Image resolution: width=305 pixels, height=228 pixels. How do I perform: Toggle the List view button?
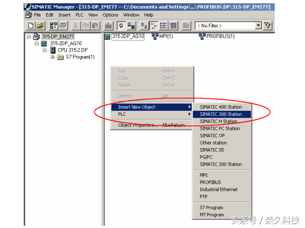coord(164,25)
